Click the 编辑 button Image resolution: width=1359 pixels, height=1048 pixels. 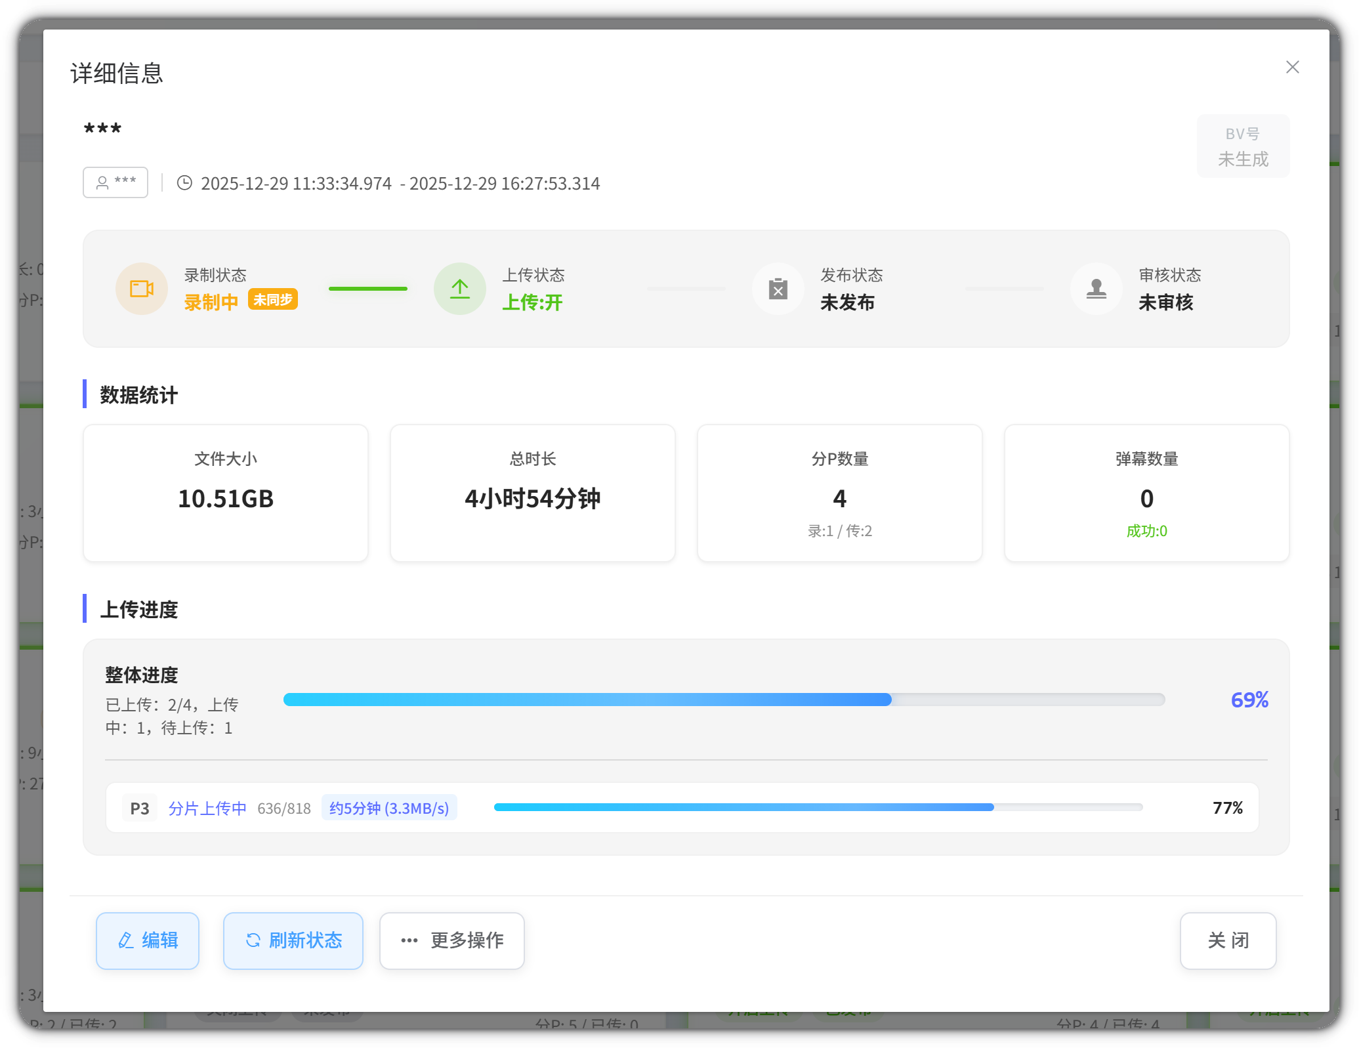148,940
